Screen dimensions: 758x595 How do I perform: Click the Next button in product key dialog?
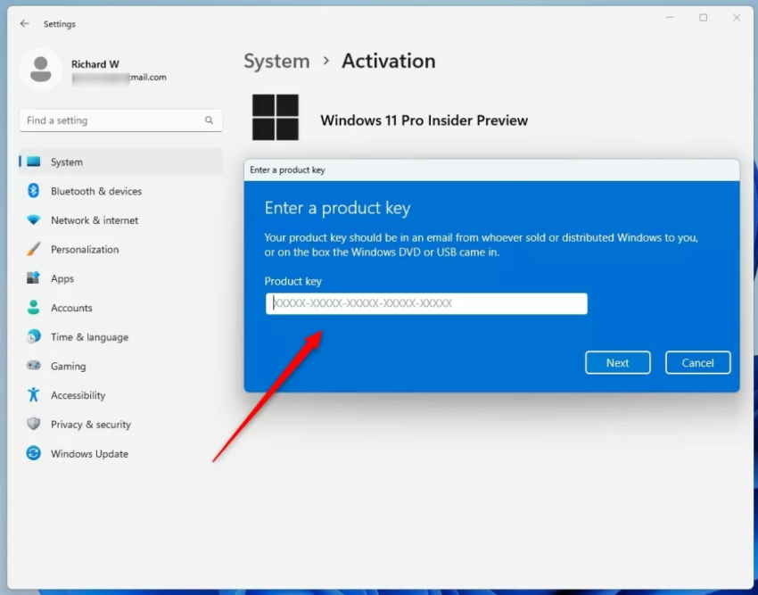point(617,362)
